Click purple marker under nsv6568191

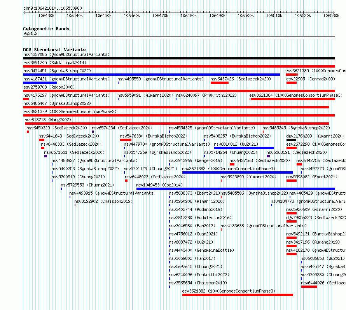(268, 156)
